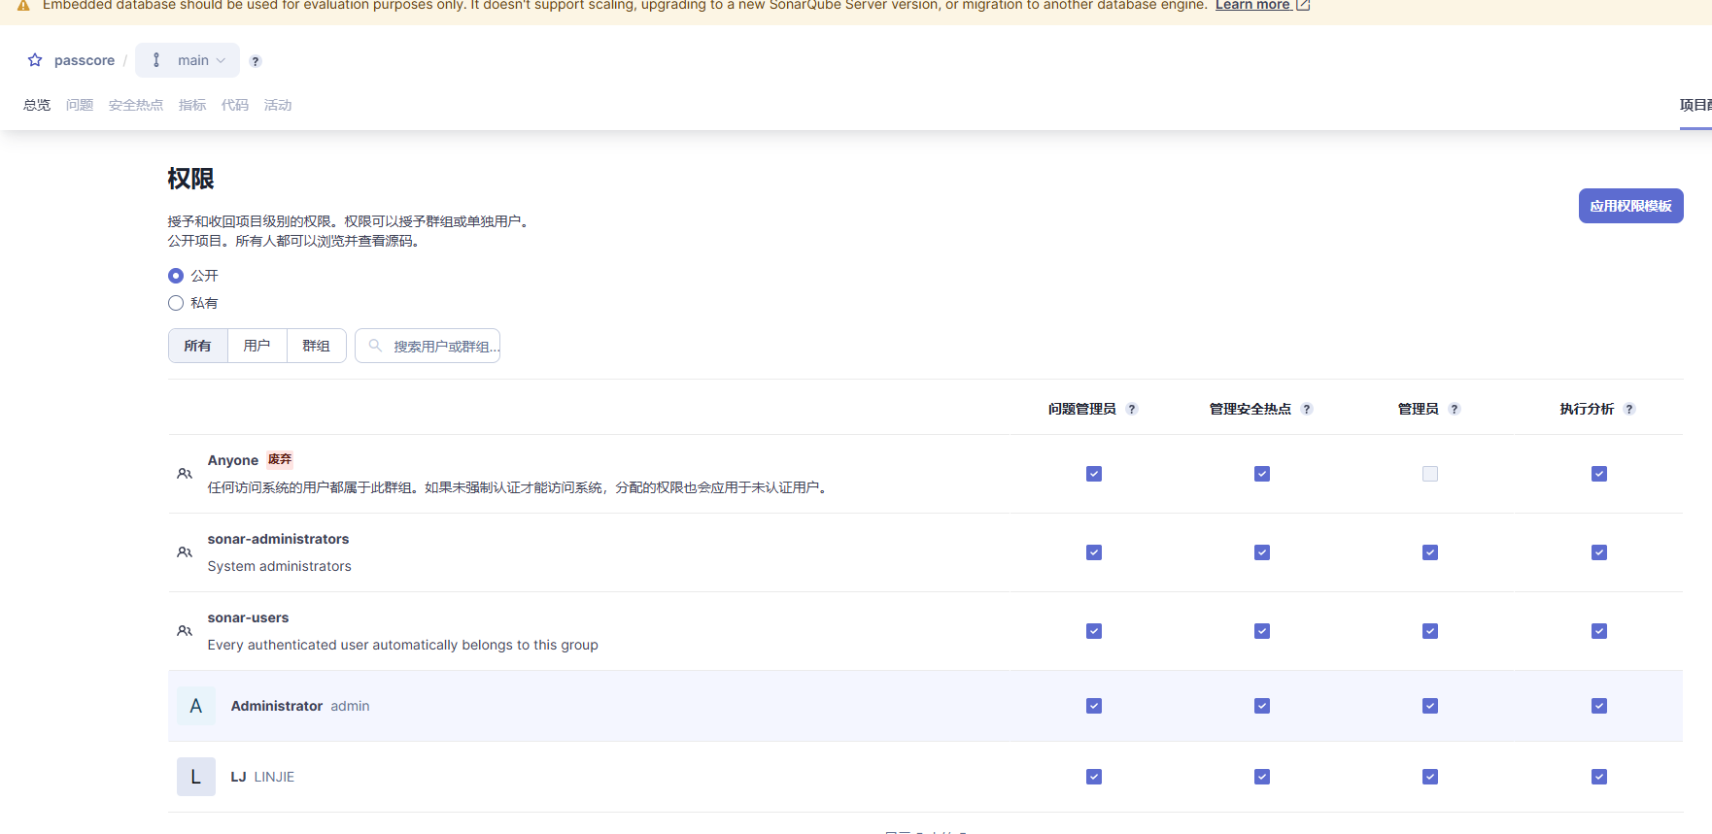This screenshot has width=1712, height=834.
Task: Filter list by 用户 only
Action: 257,346
